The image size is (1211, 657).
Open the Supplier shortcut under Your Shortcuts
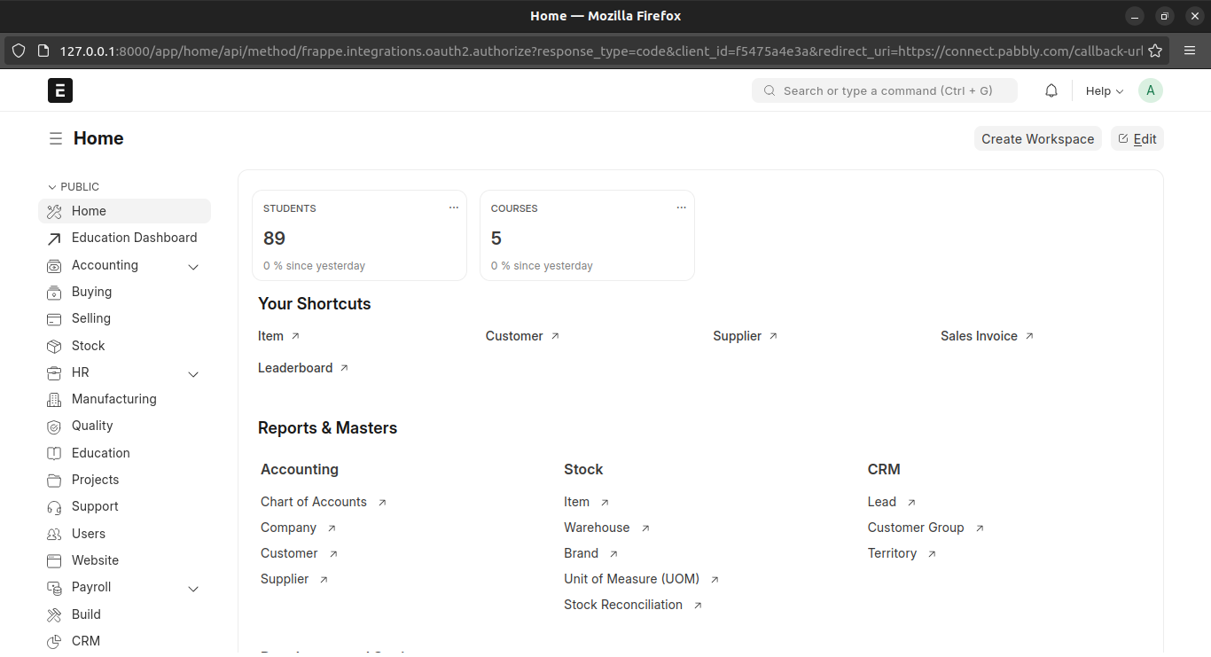[x=746, y=336]
